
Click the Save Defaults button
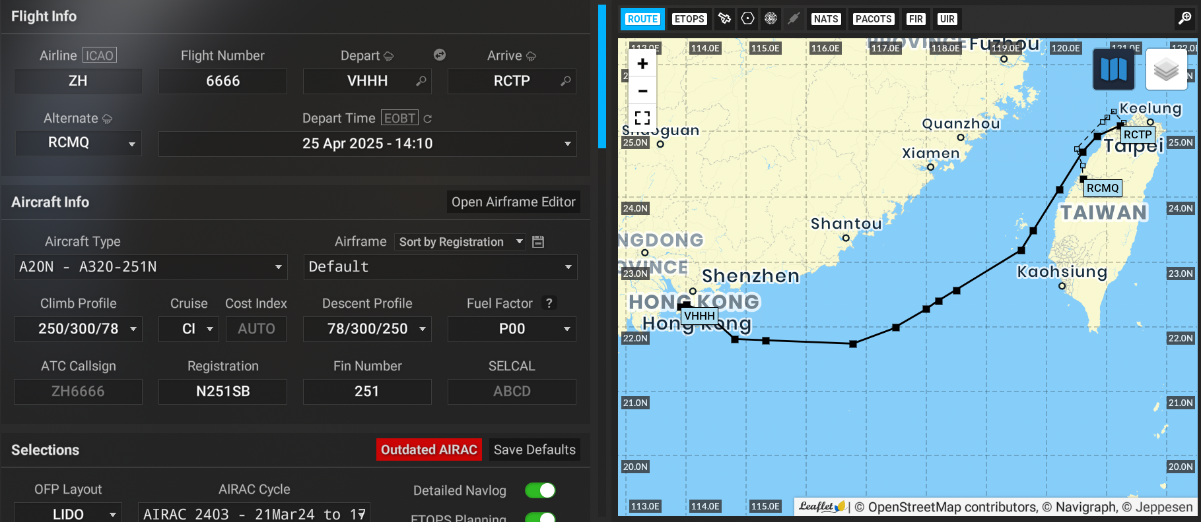(534, 450)
